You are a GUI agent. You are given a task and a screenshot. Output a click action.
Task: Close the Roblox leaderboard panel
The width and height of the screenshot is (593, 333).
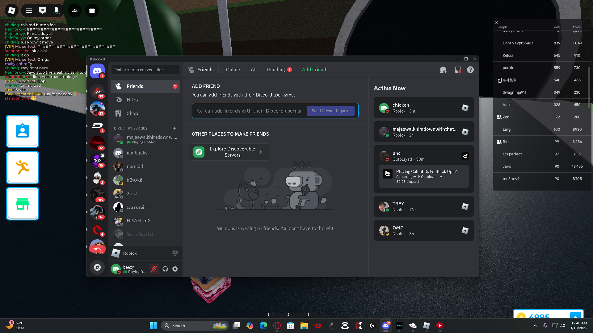point(496,23)
